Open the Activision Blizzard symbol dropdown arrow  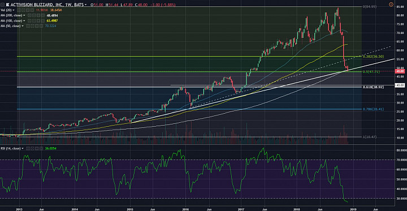tap(85, 5)
